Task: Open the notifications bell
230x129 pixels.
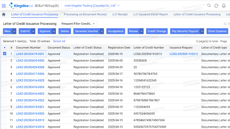Action: pos(224,6)
